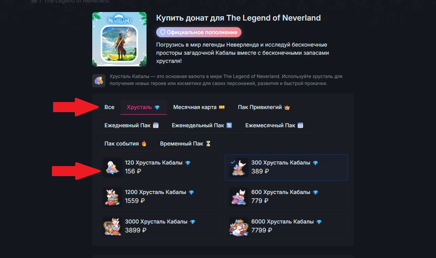Click the 3000 Хрусталь Кабалы chest icon
Screen dimensions: 436x258
[112, 226]
